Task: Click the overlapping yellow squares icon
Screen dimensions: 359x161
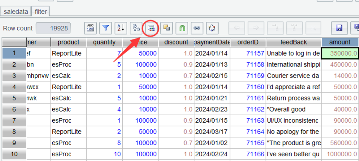Action: pos(166,28)
